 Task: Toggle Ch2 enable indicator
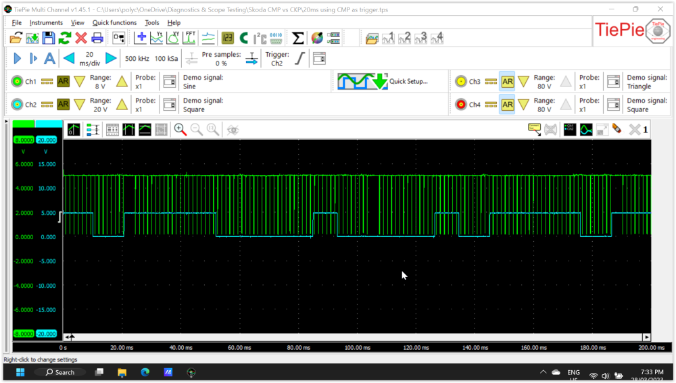pyautogui.click(x=17, y=104)
